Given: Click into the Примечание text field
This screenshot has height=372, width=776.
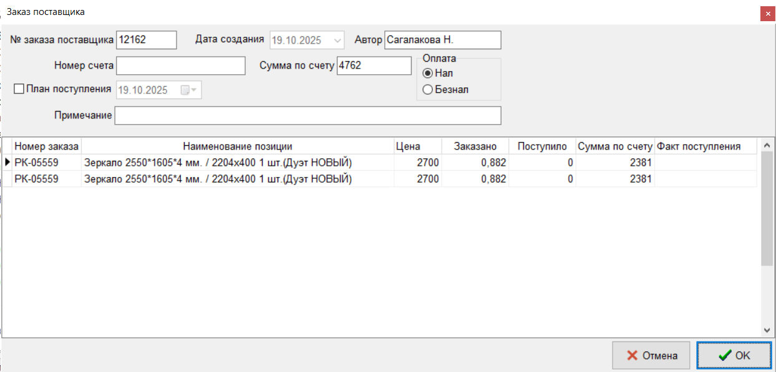Looking at the screenshot, I should [308, 116].
